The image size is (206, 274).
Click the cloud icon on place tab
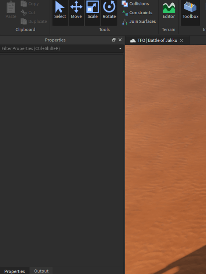[133, 41]
